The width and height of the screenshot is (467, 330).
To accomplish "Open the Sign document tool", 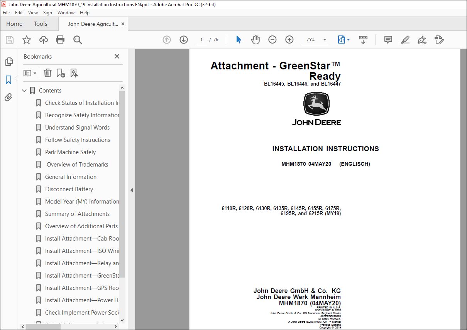I will click(x=422, y=40).
